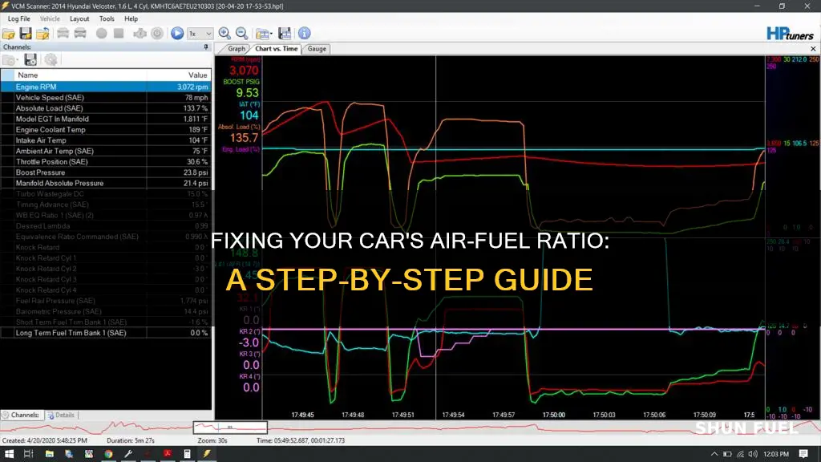Open the Layout menu
Viewport: 821px width, 462px height.
[x=79, y=19]
